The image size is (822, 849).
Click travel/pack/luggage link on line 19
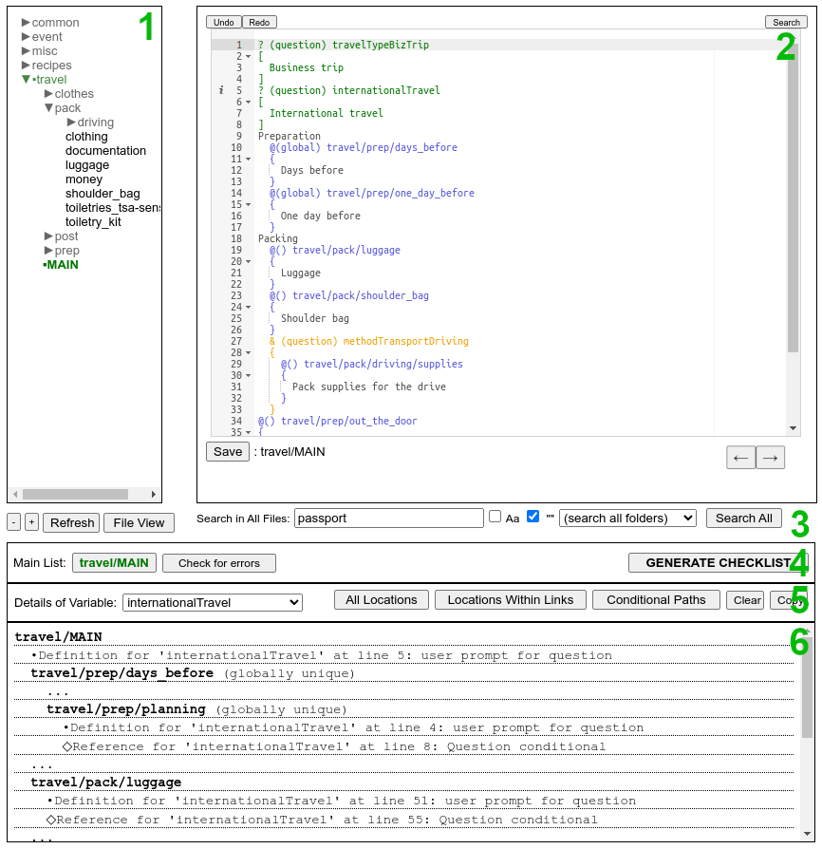point(346,250)
